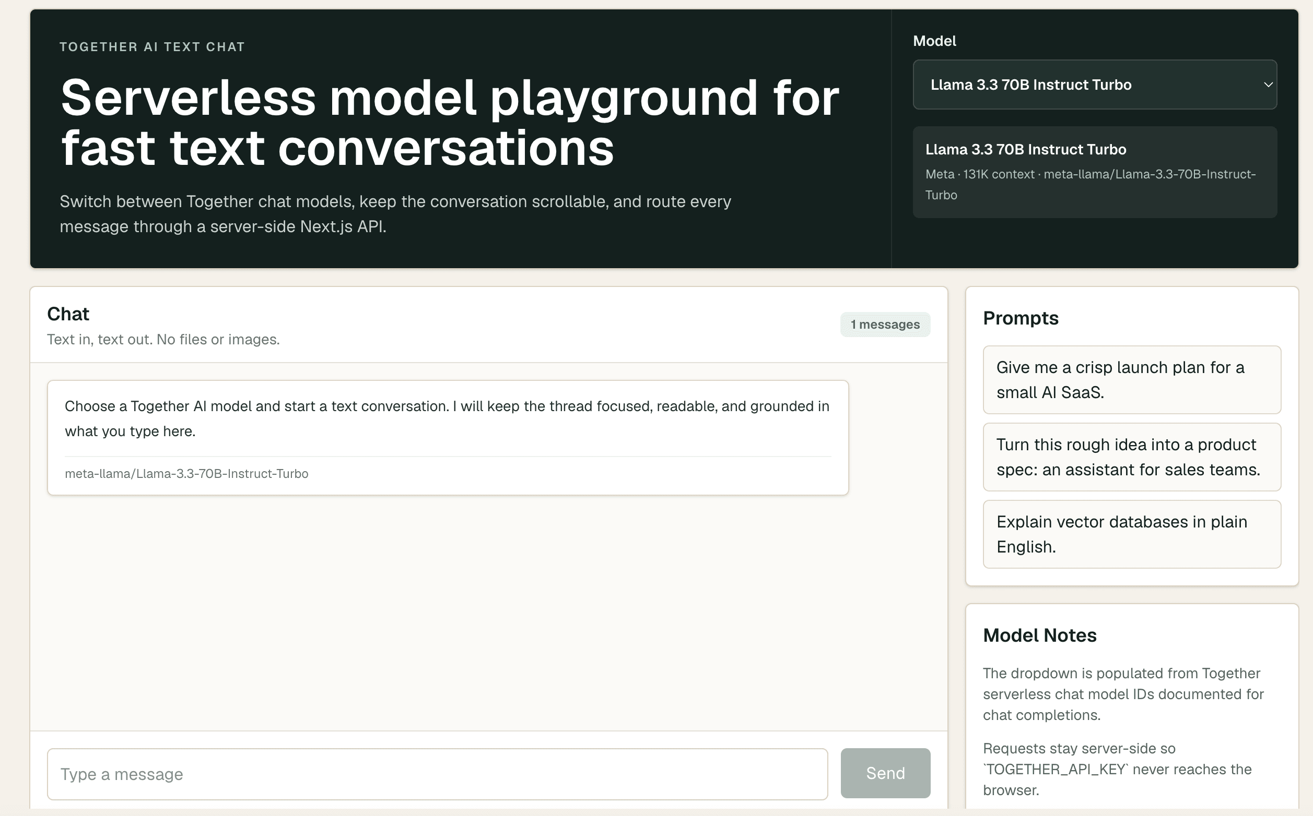Click the 1 messages badge
1313x816 pixels.
pos(885,325)
